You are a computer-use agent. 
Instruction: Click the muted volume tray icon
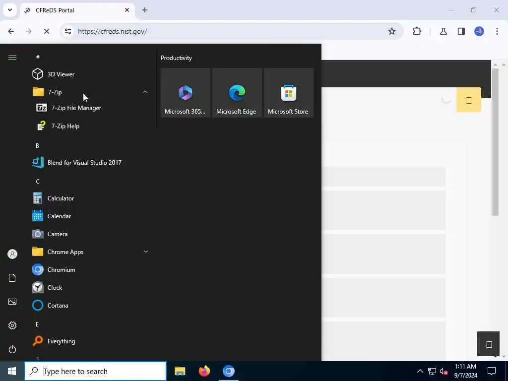pos(444,371)
